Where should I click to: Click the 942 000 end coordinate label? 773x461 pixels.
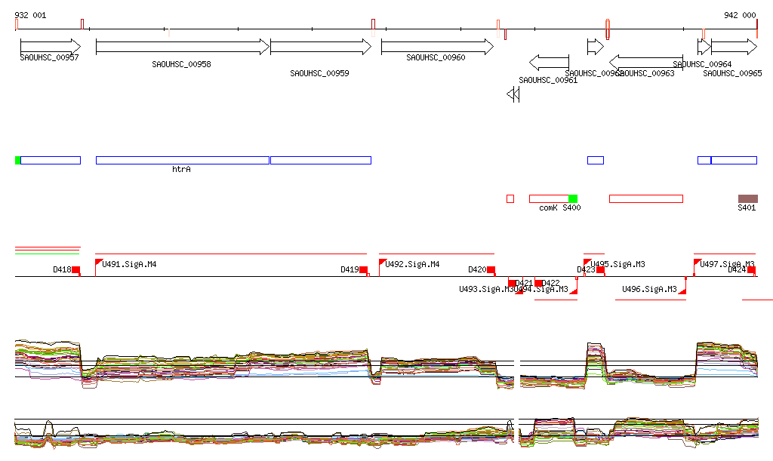[x=740, y=15]
